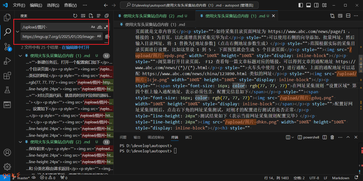The height and width of the screenshot is (181, 363).
Task: Toggle Match Whole Word option
Action: tap(100, 27)
